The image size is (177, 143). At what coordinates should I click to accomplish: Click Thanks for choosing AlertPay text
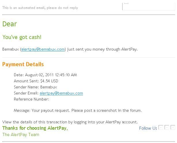coord(35,128)
